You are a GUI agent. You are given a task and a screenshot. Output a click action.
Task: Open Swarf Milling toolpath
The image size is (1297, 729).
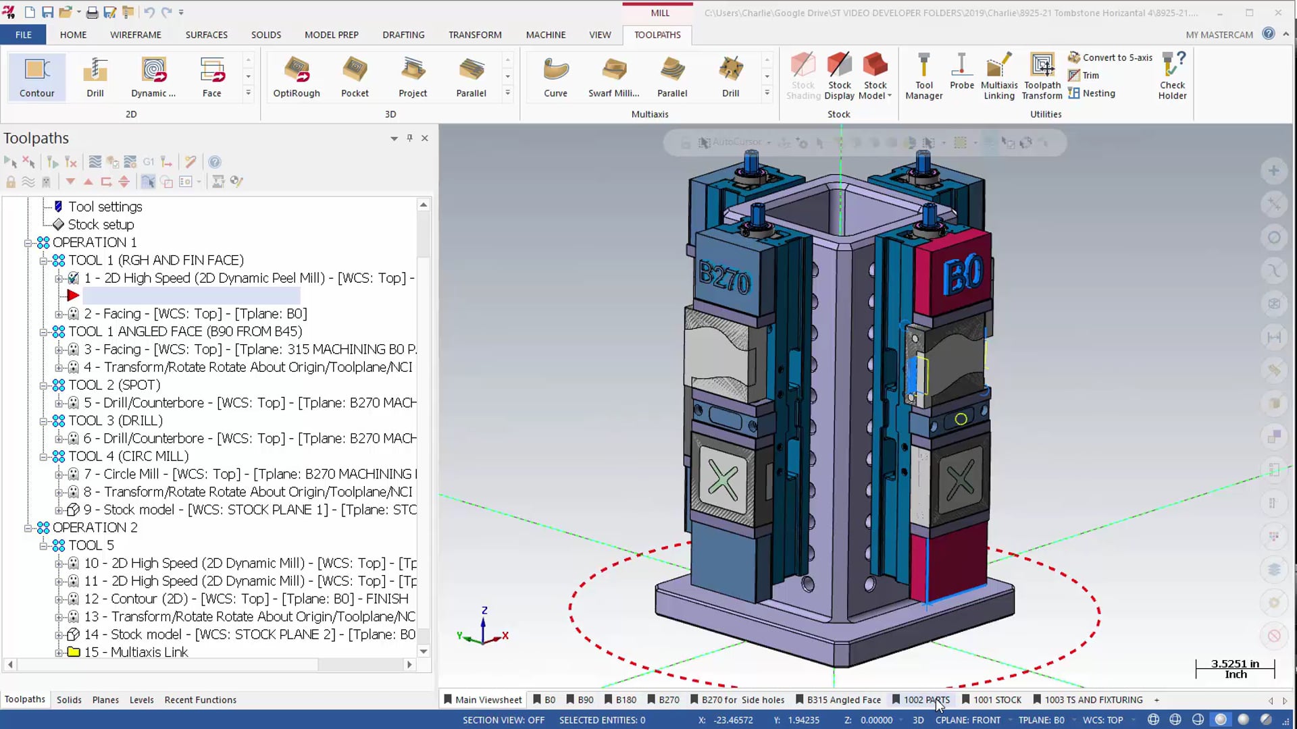pos(613,77)
